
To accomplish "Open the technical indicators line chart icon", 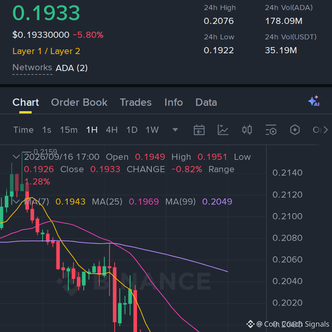I will [223, 130].
